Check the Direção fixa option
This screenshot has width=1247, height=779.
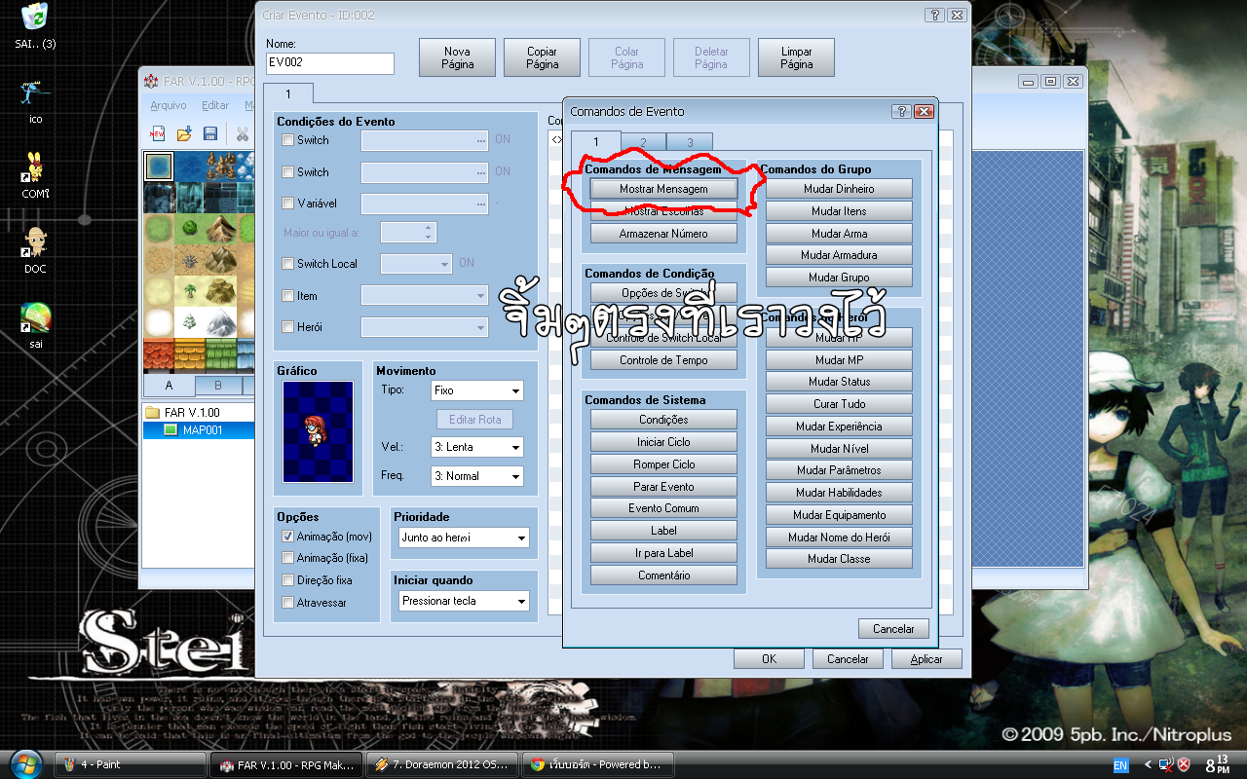(287, 580)
